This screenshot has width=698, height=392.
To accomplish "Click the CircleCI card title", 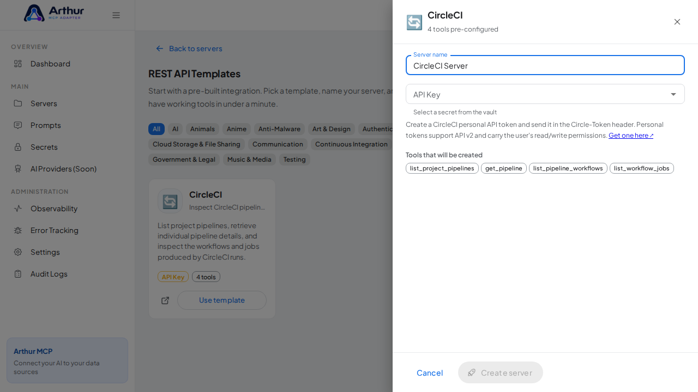I will click(x=206, y=194).
